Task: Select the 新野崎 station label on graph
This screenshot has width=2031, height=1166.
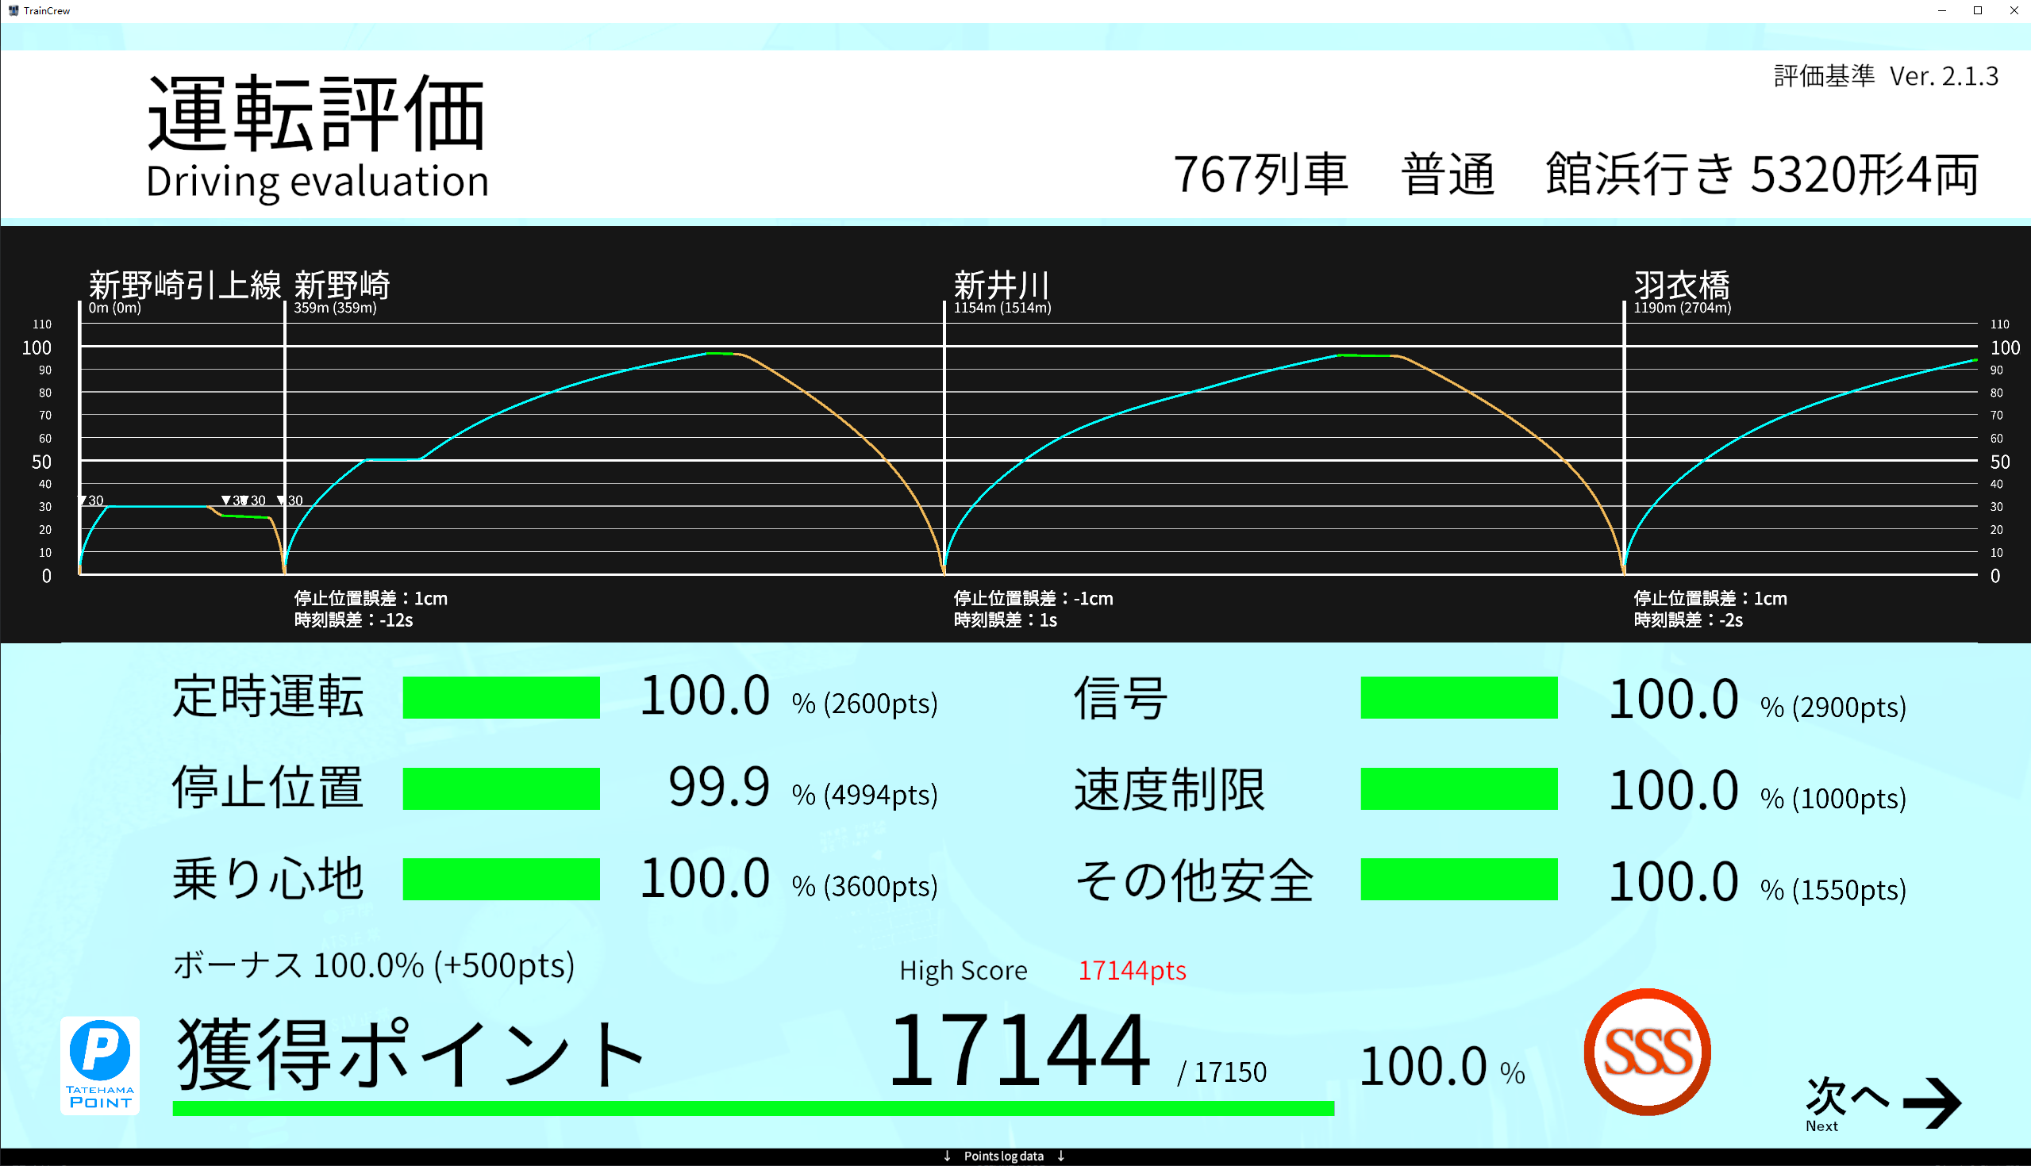Action: (x=342, y=286)
